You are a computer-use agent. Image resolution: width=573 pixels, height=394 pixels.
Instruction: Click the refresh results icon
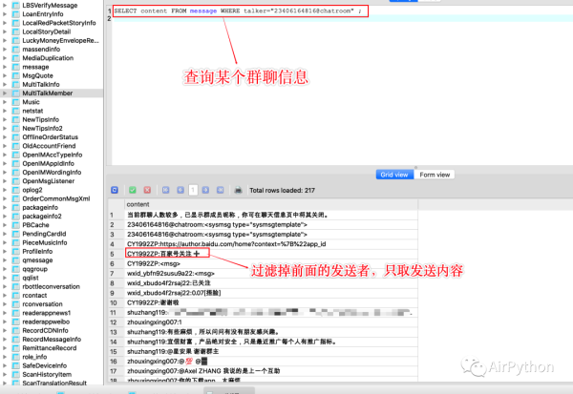pyautogui.click(x=115, y=190)
